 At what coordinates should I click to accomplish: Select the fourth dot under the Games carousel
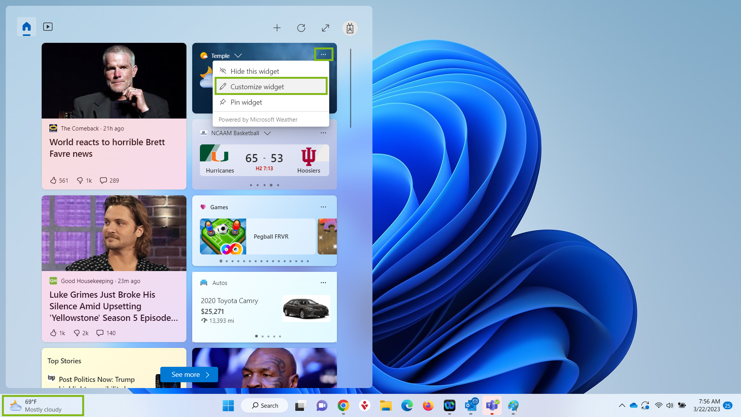pyautogui.click(x=238, y=261)
